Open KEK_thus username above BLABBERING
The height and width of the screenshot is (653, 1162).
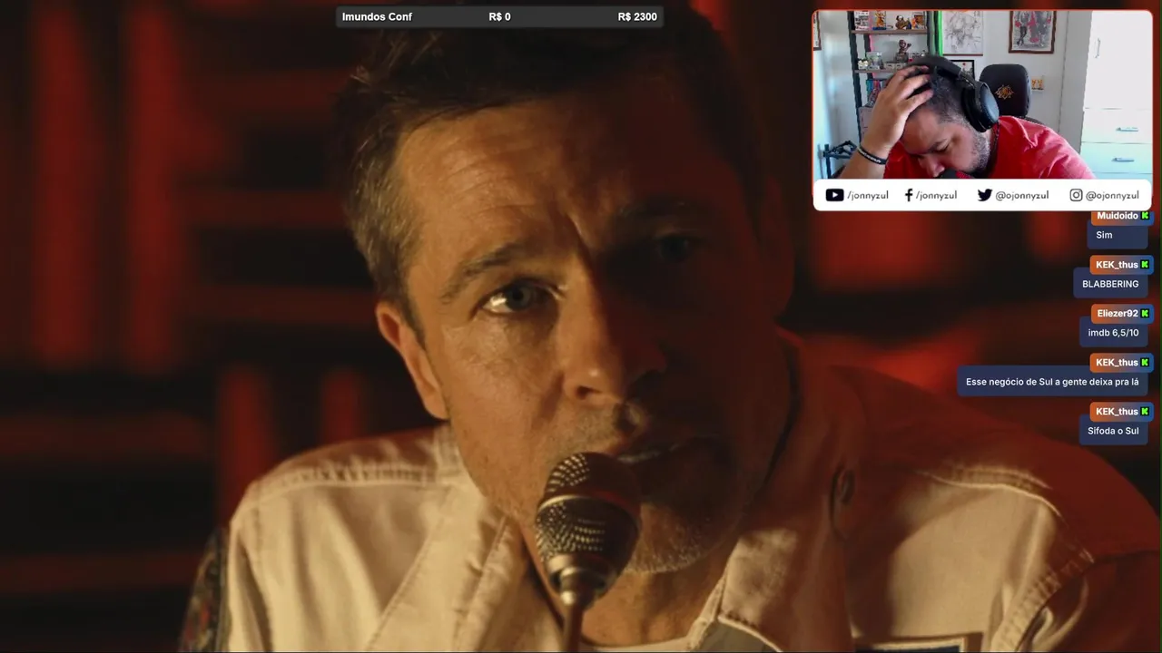[1117, 265]
